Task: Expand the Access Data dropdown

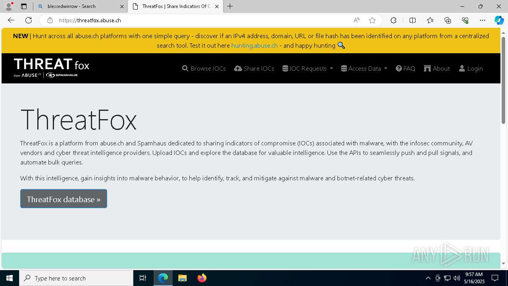Action: [364, 68]
